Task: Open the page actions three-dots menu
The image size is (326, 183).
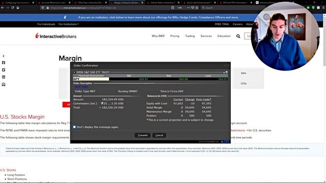Action: tap(188, 8)
